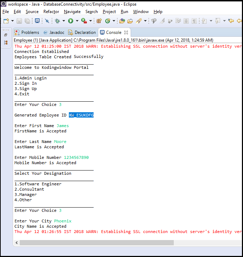This screenshot has height=257, width=243.
Task: Click the console horizontal scrollbar thumb
Action: pos(97,243)
